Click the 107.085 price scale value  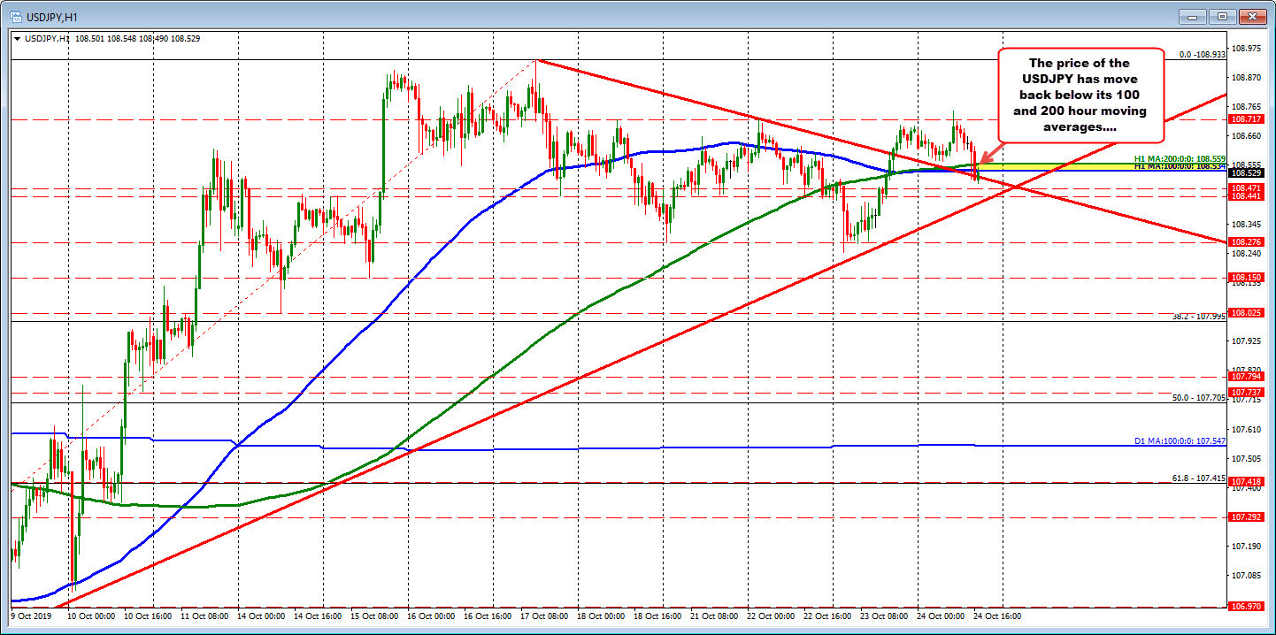(1246, 575)
